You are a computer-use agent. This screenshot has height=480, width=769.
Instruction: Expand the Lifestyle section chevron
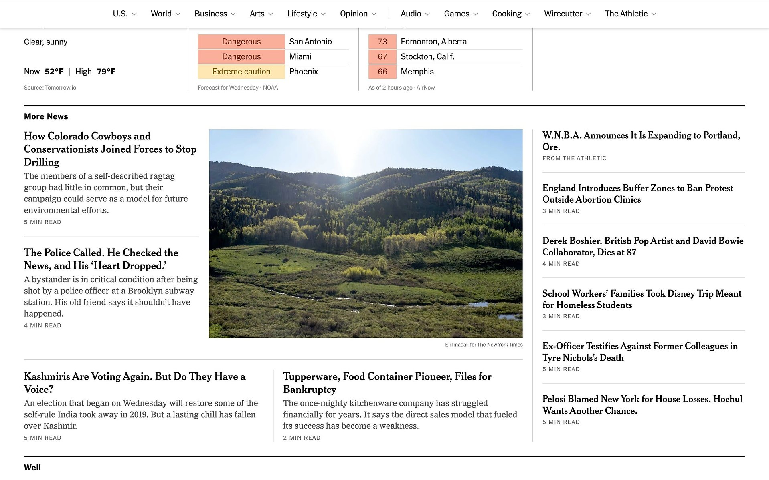tap(324, 14)
